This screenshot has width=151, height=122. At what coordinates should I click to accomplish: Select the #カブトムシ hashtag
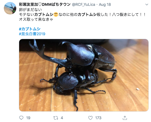click(30, 29)
